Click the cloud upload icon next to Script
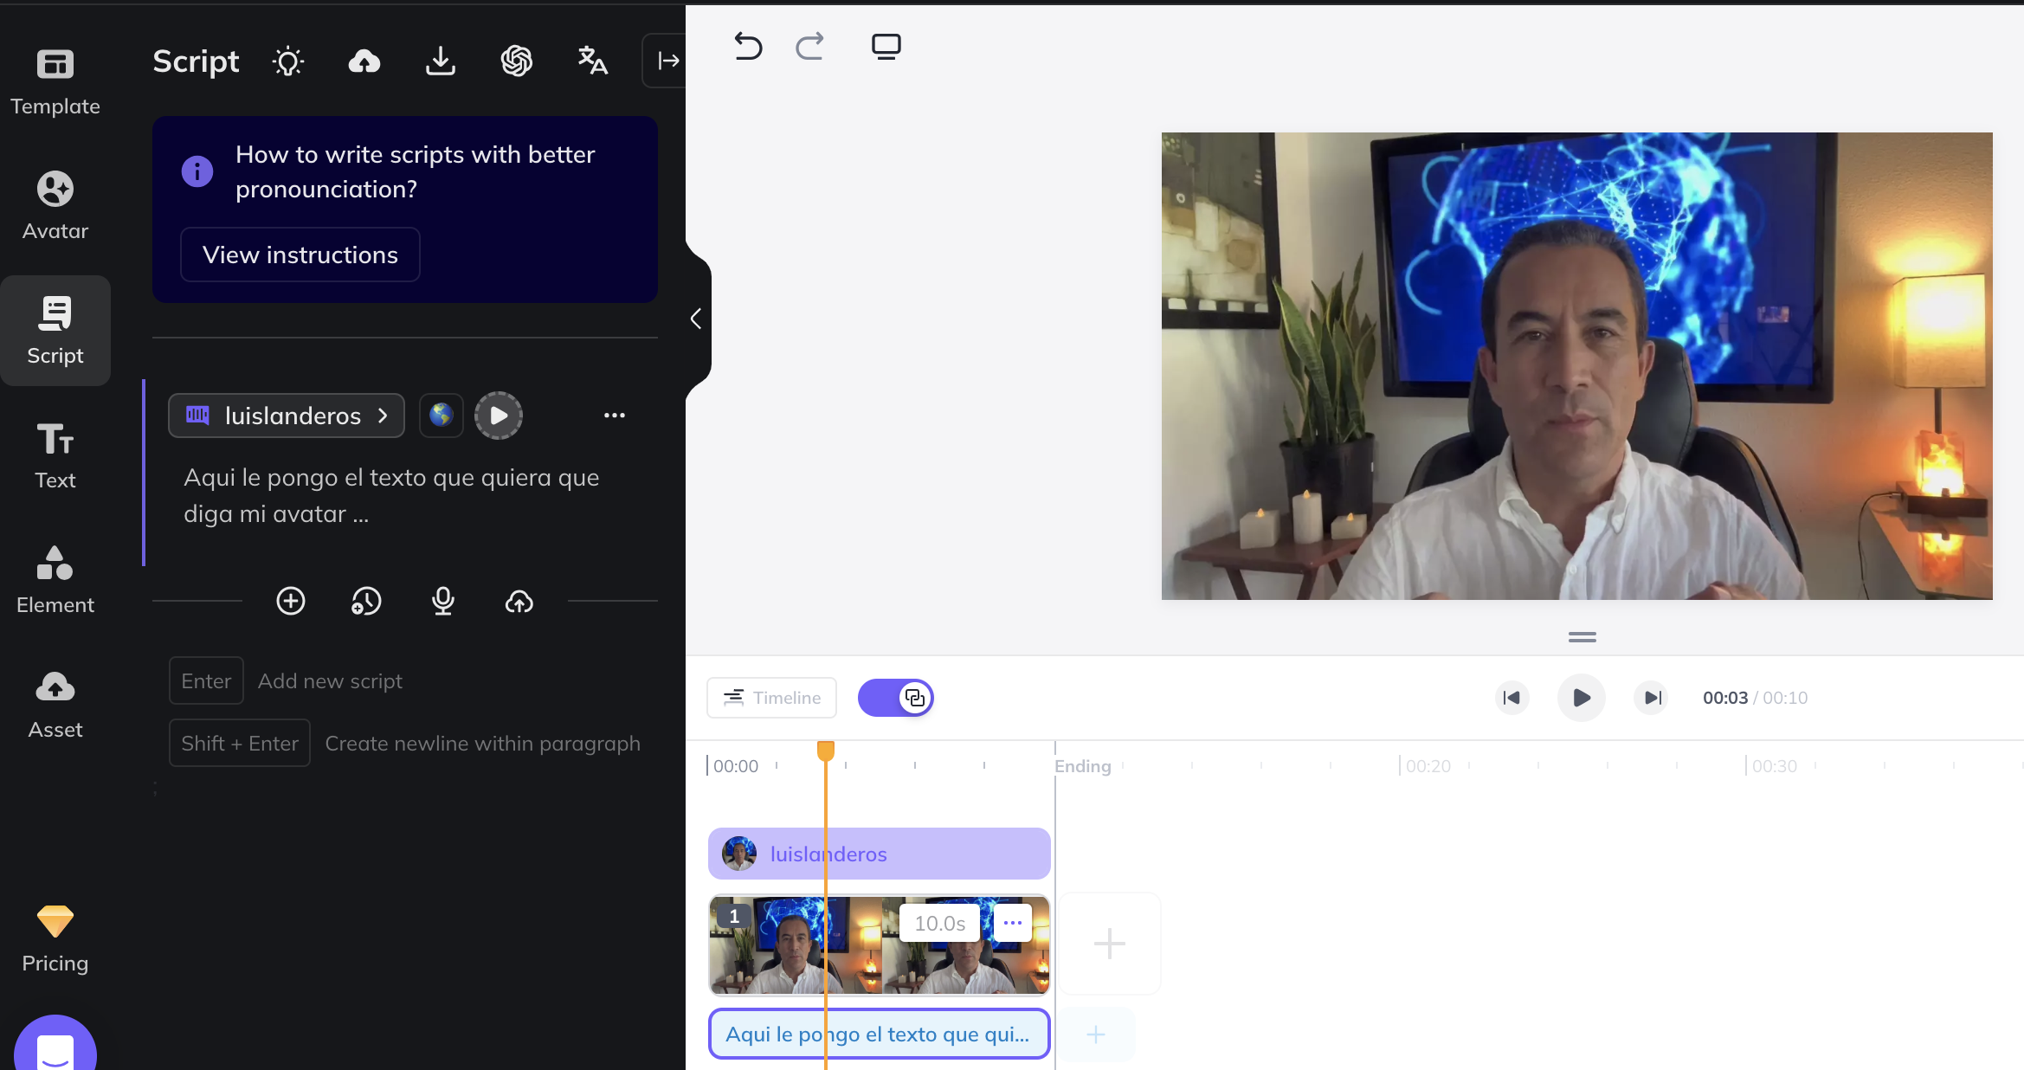The image size is (2024, 1070). point(364,61)
